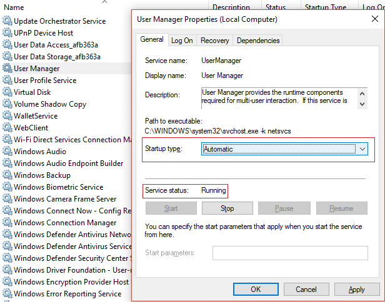Sort services by the Name column header
Screen dimensions: 385x302
[16, 7]
